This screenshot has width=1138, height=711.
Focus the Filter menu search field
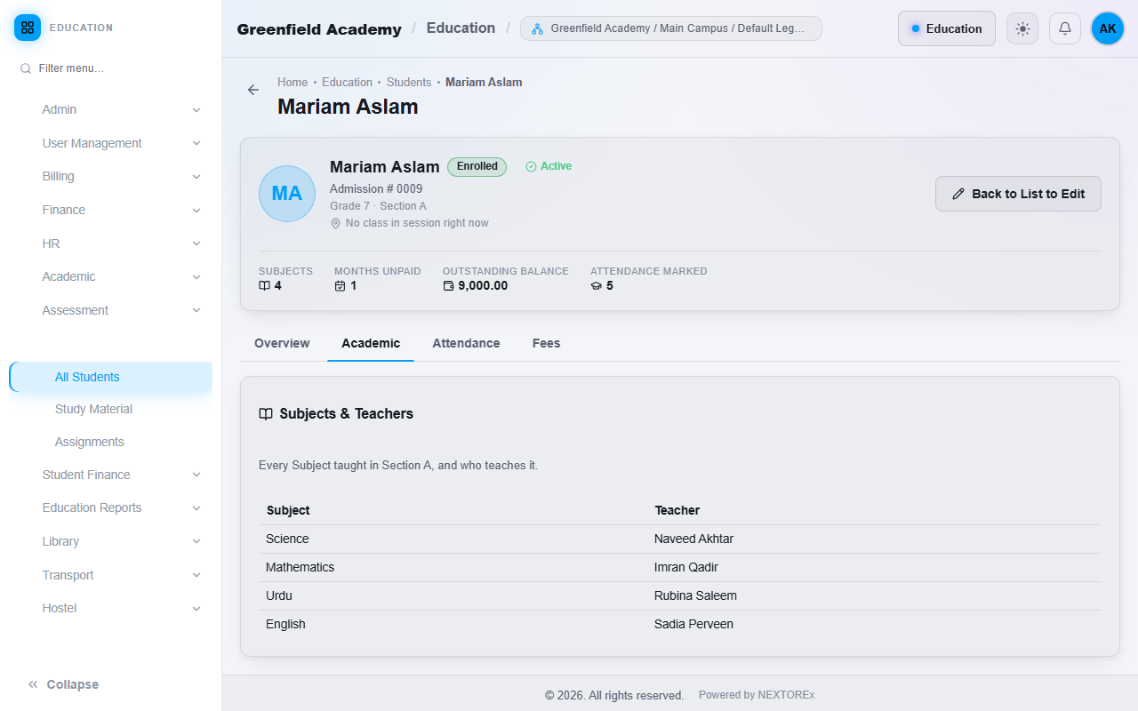point(111,68)
